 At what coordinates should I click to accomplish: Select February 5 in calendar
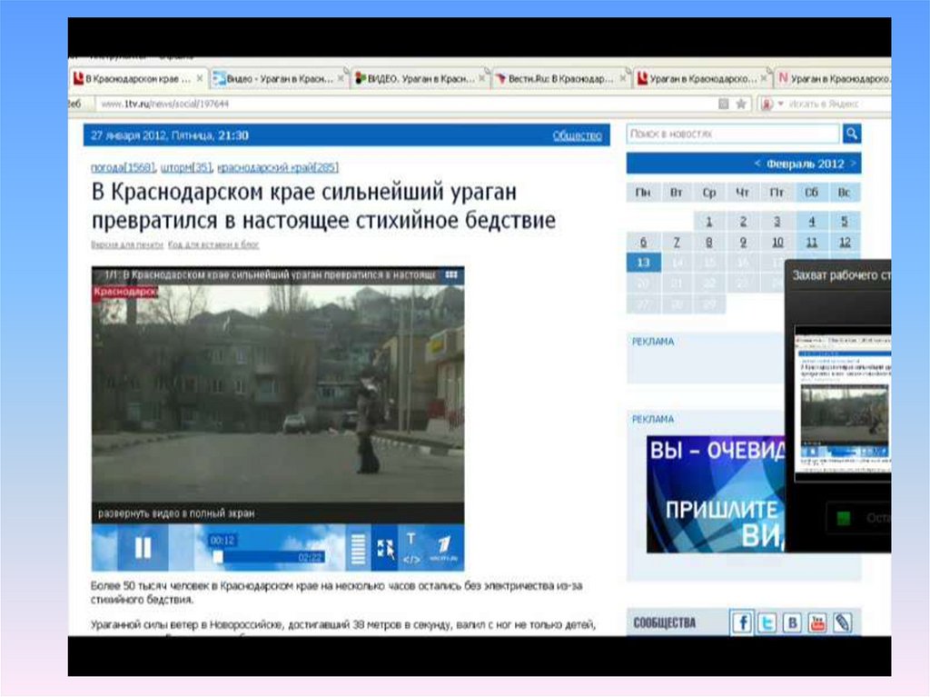pos(844,222)
